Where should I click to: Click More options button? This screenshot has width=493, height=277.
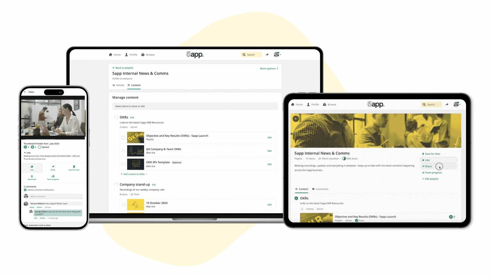[269, 68]
